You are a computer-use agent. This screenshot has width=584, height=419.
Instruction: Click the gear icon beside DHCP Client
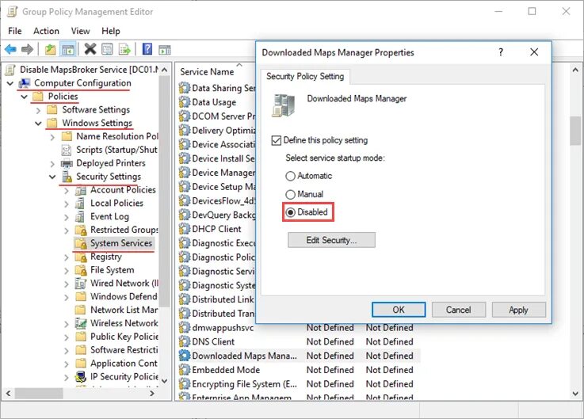tap(185, 229)
